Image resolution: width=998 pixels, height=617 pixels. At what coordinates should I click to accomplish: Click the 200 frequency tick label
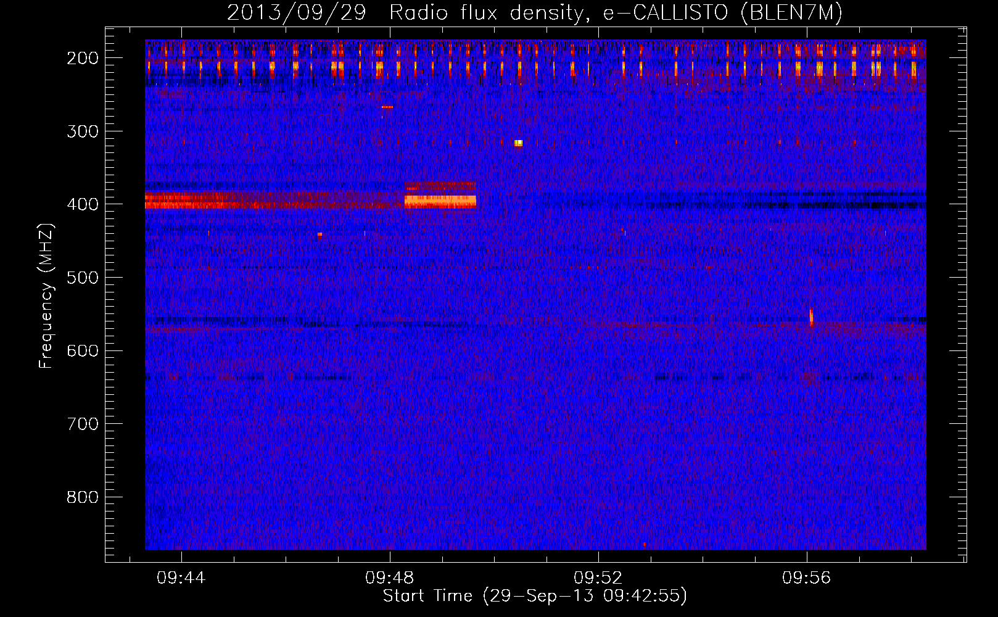point(82,59)
